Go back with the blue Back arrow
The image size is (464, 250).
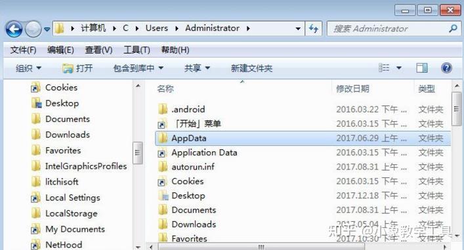pos(14,29)
